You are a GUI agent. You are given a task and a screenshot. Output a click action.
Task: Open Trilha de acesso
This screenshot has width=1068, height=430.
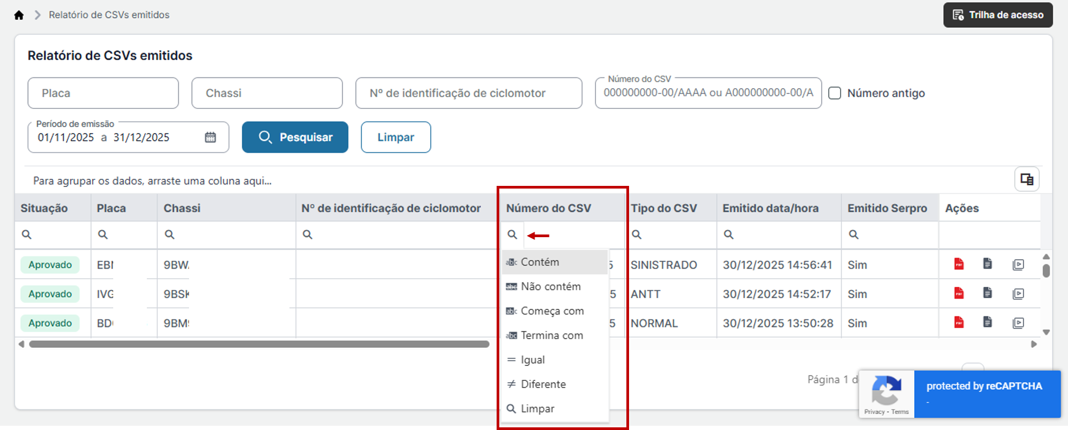tap(998, 15)
